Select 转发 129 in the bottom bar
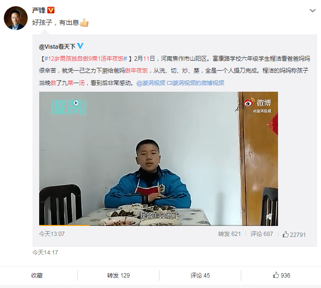This screenshot has width=321, height=288. coord(118,276)
